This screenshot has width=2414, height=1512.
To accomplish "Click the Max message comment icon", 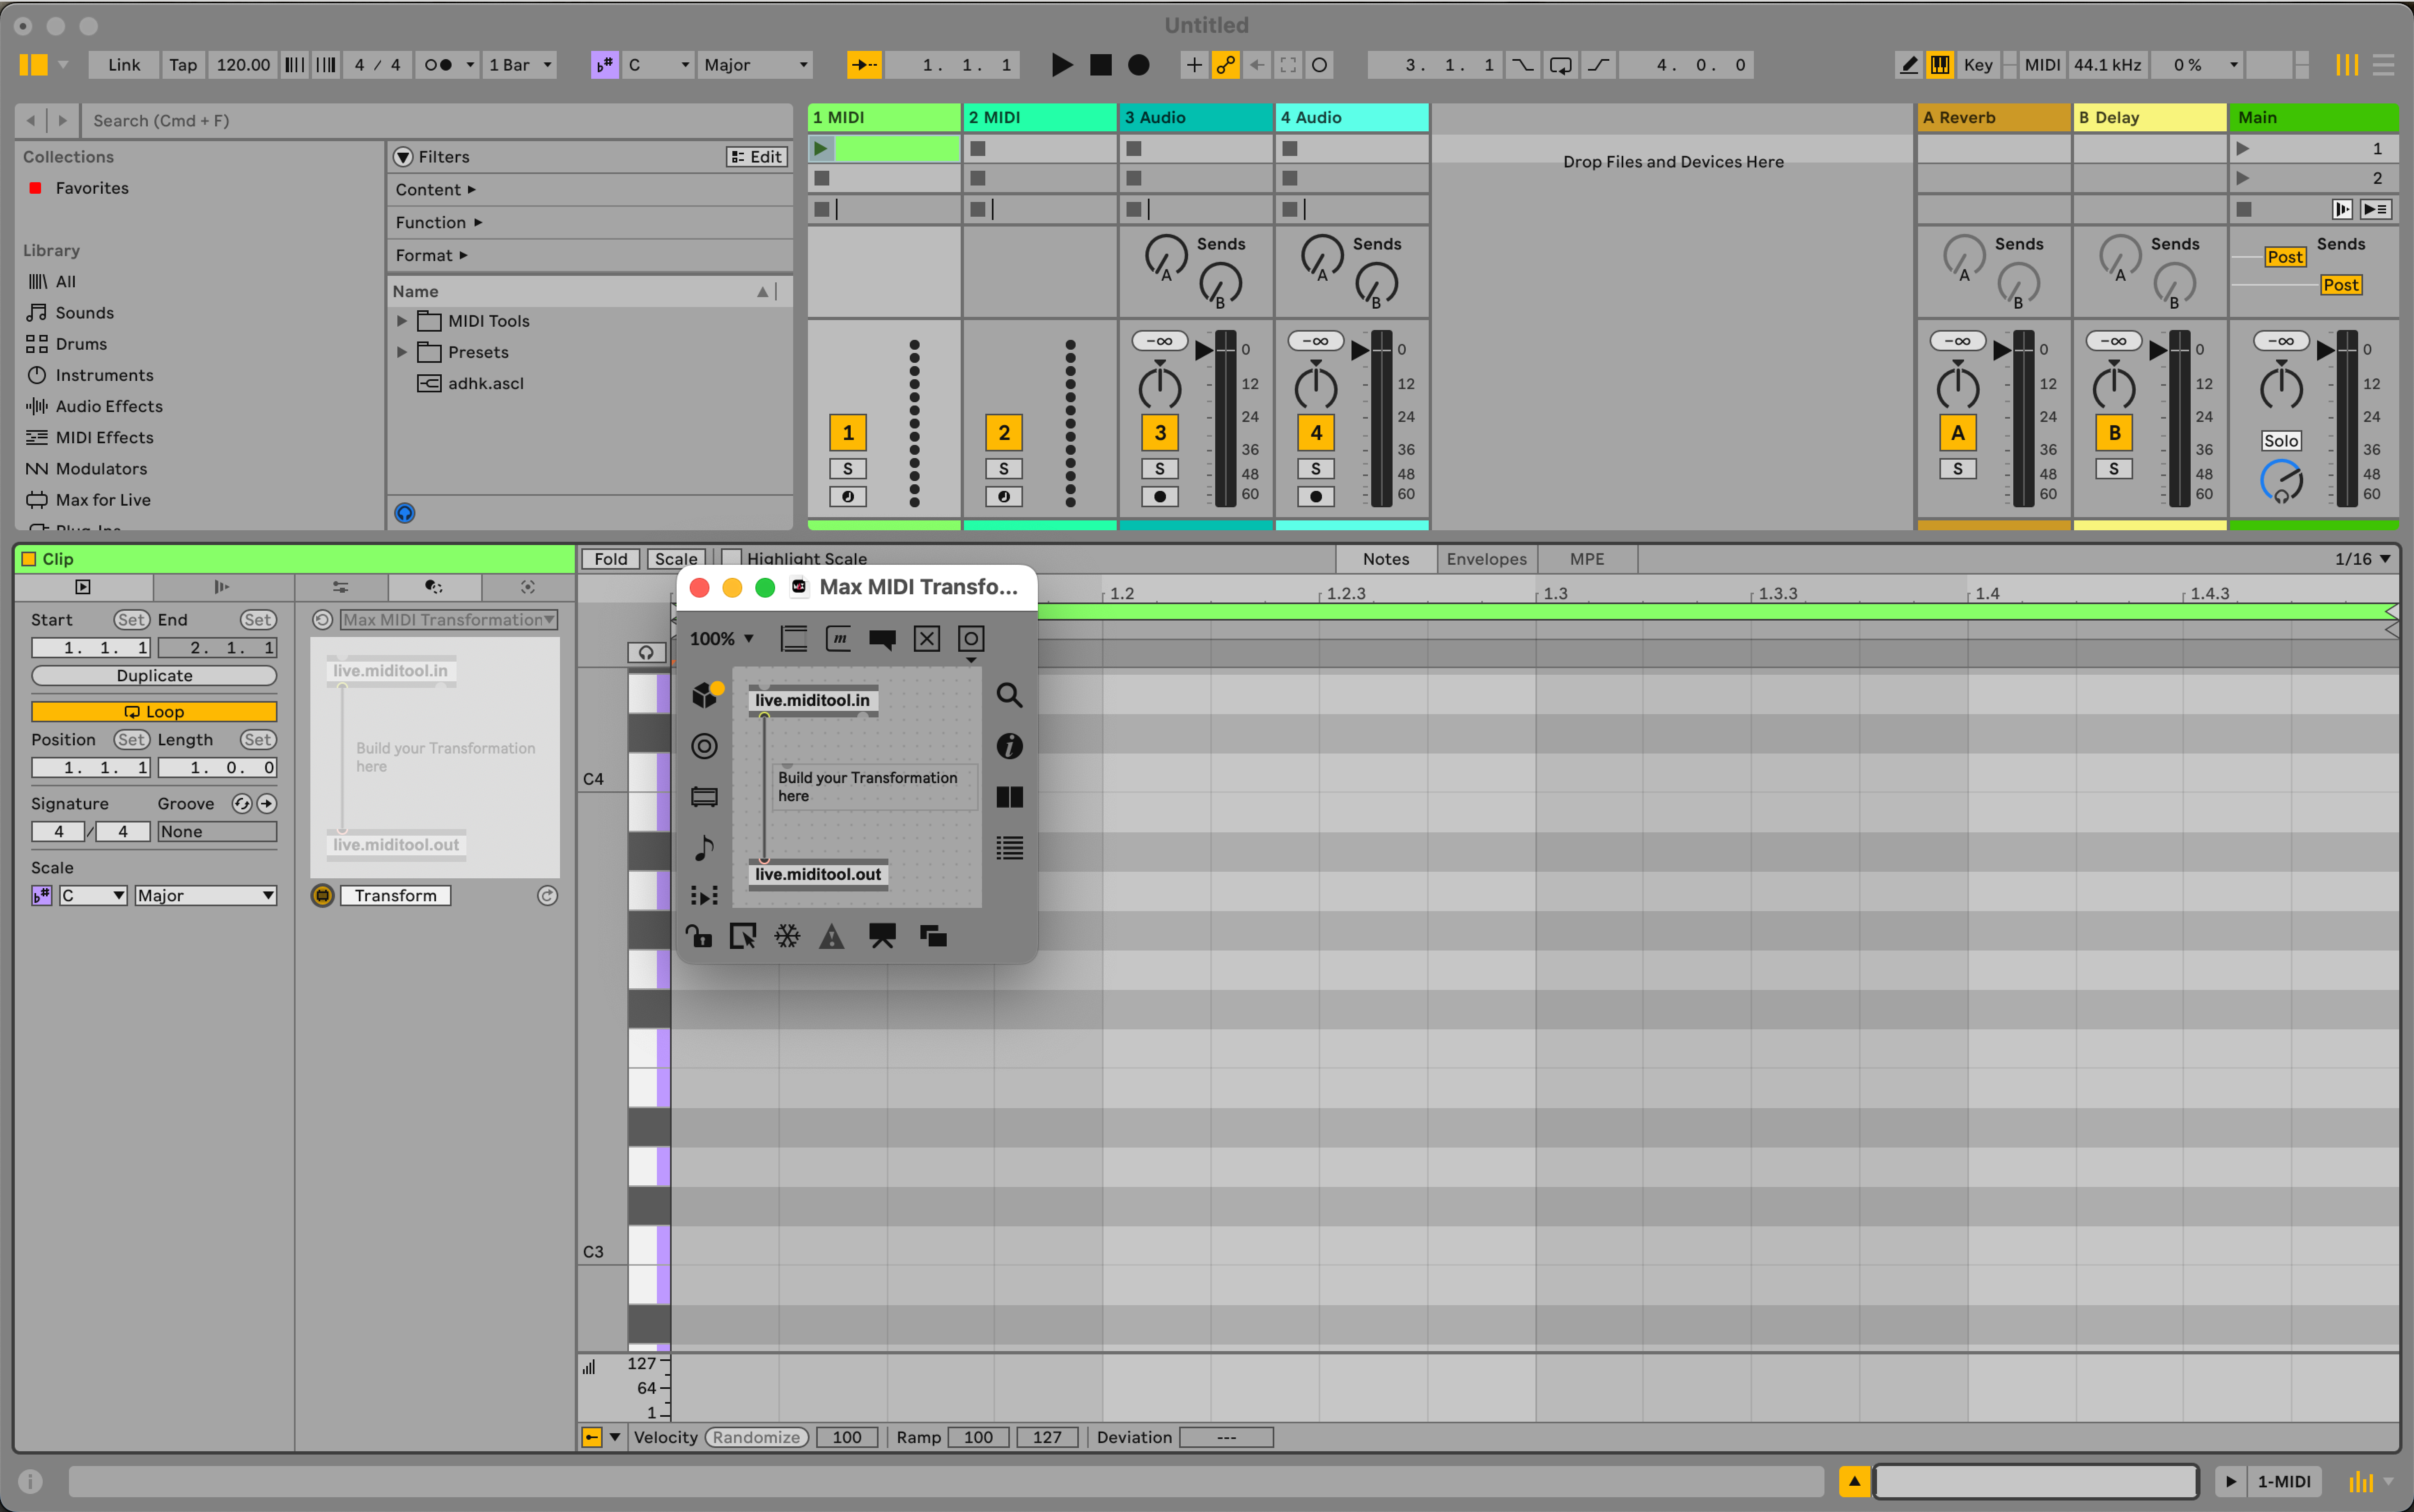I will [x=882, y=639].
